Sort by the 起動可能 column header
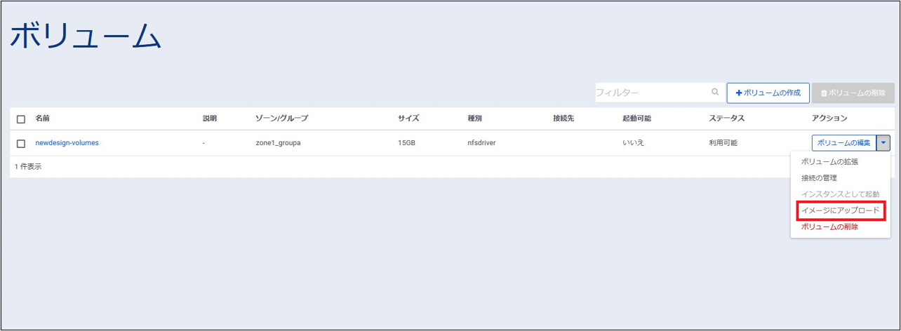This screenshot has height=331, width=901. (637, 119)
